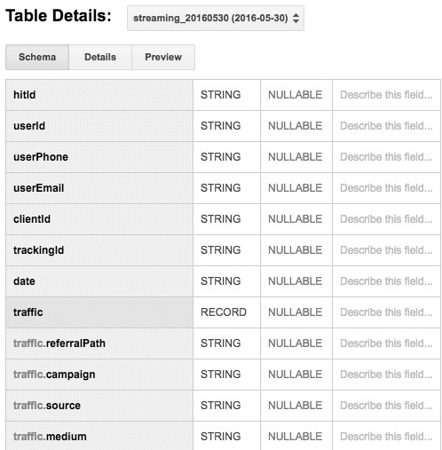This screenshot has width=442, height=450.
Task: Add a description to the userPhone field
Action: pyautogui.click(x=386, y=157)
